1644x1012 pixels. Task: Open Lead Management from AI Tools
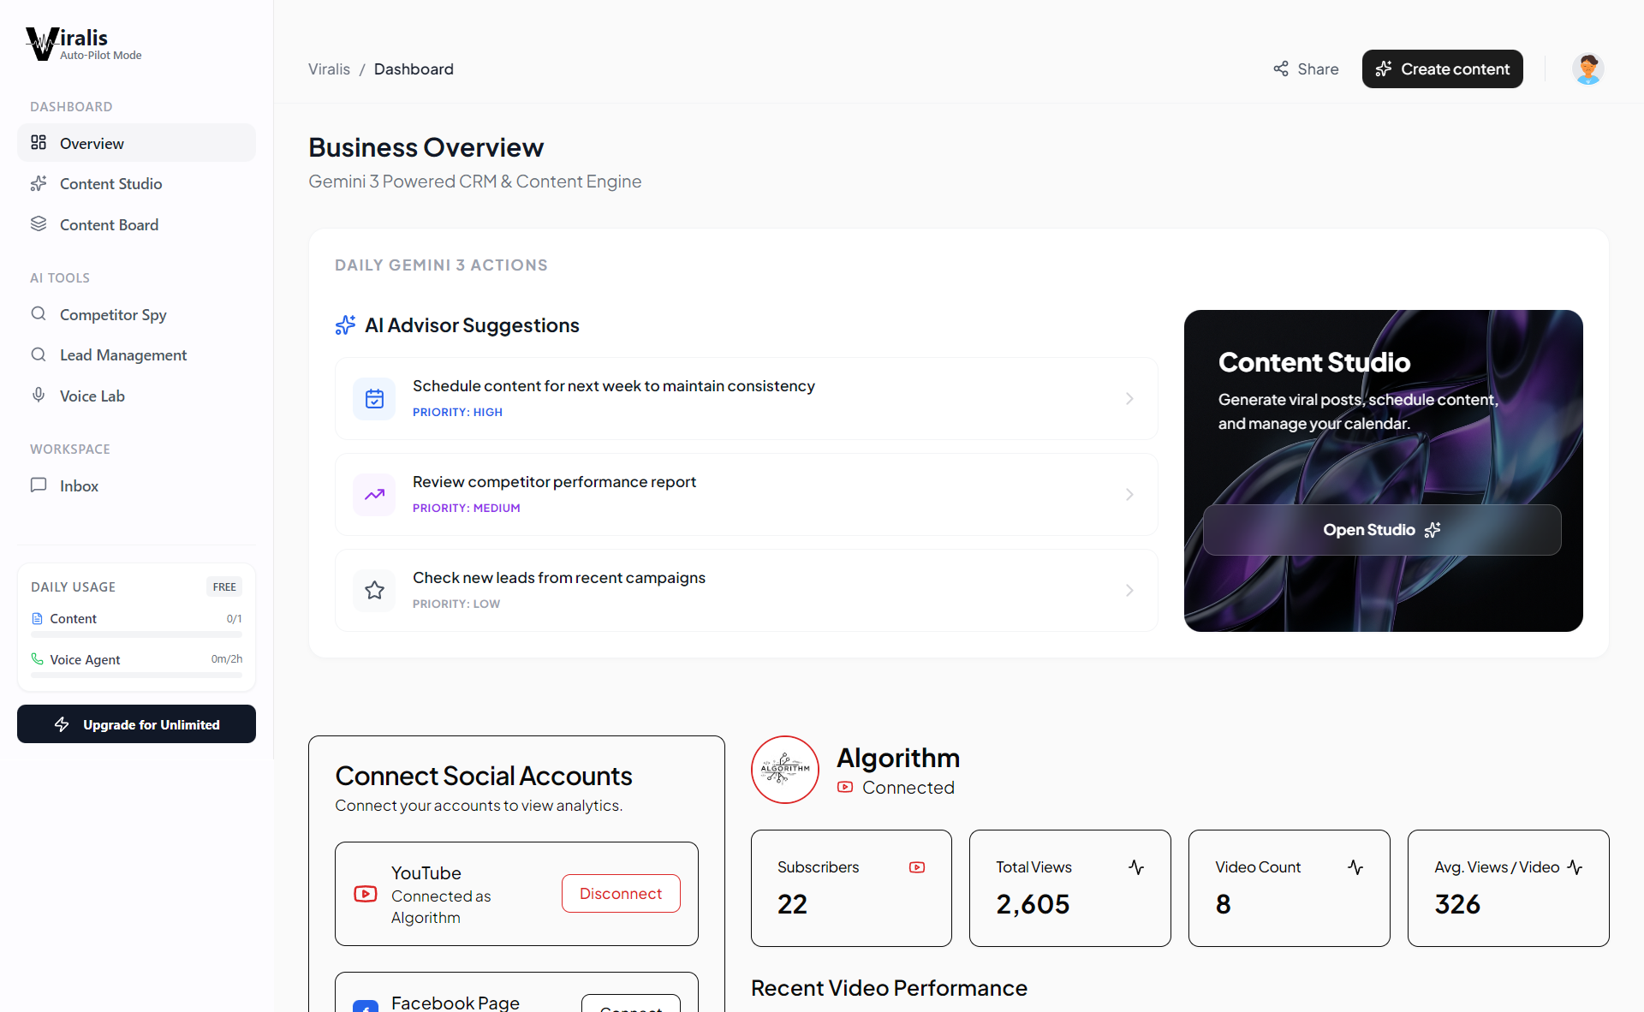pos(123,354)
